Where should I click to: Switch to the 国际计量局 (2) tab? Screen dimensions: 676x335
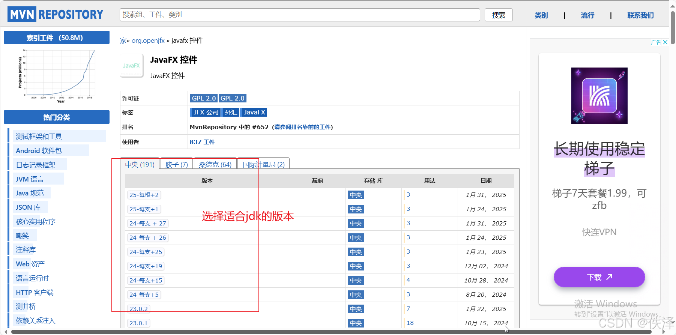pos(263,164)
